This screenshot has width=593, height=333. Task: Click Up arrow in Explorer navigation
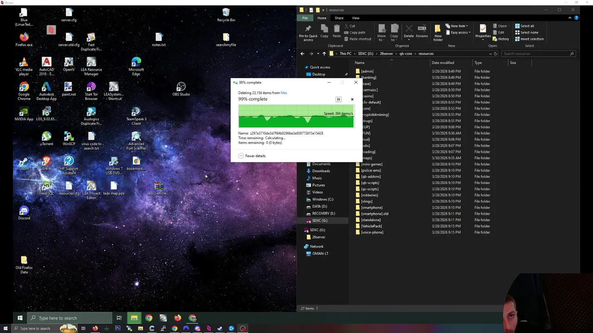324,54
